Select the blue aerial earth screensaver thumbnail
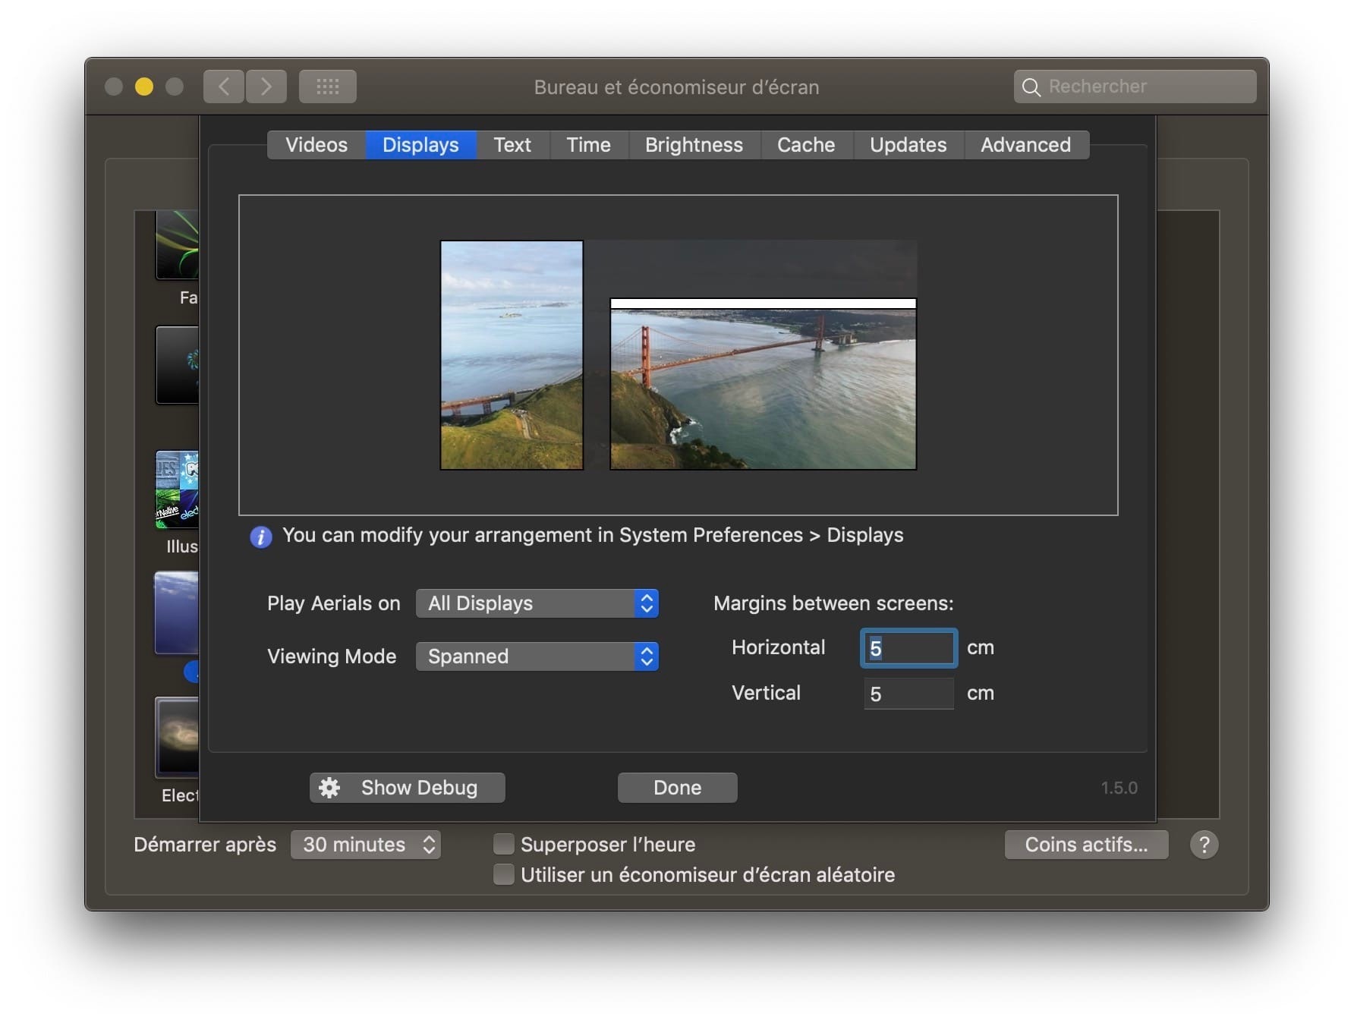The width and height of the screenshot is (1354, 1023). point(177,613)
